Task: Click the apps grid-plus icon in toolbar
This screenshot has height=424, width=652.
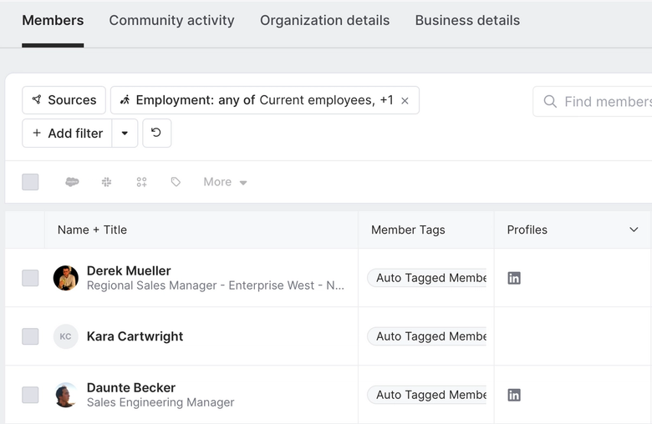Action: tap(141, 182)
